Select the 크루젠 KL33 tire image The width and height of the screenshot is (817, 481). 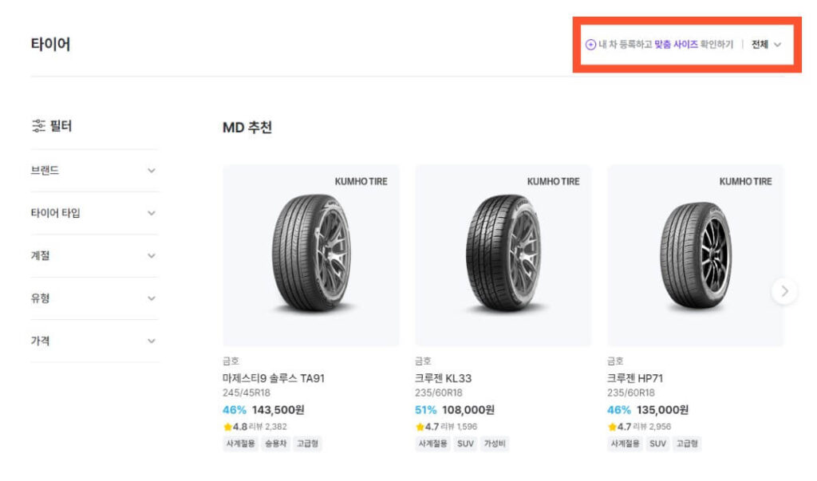click(503, 255)
